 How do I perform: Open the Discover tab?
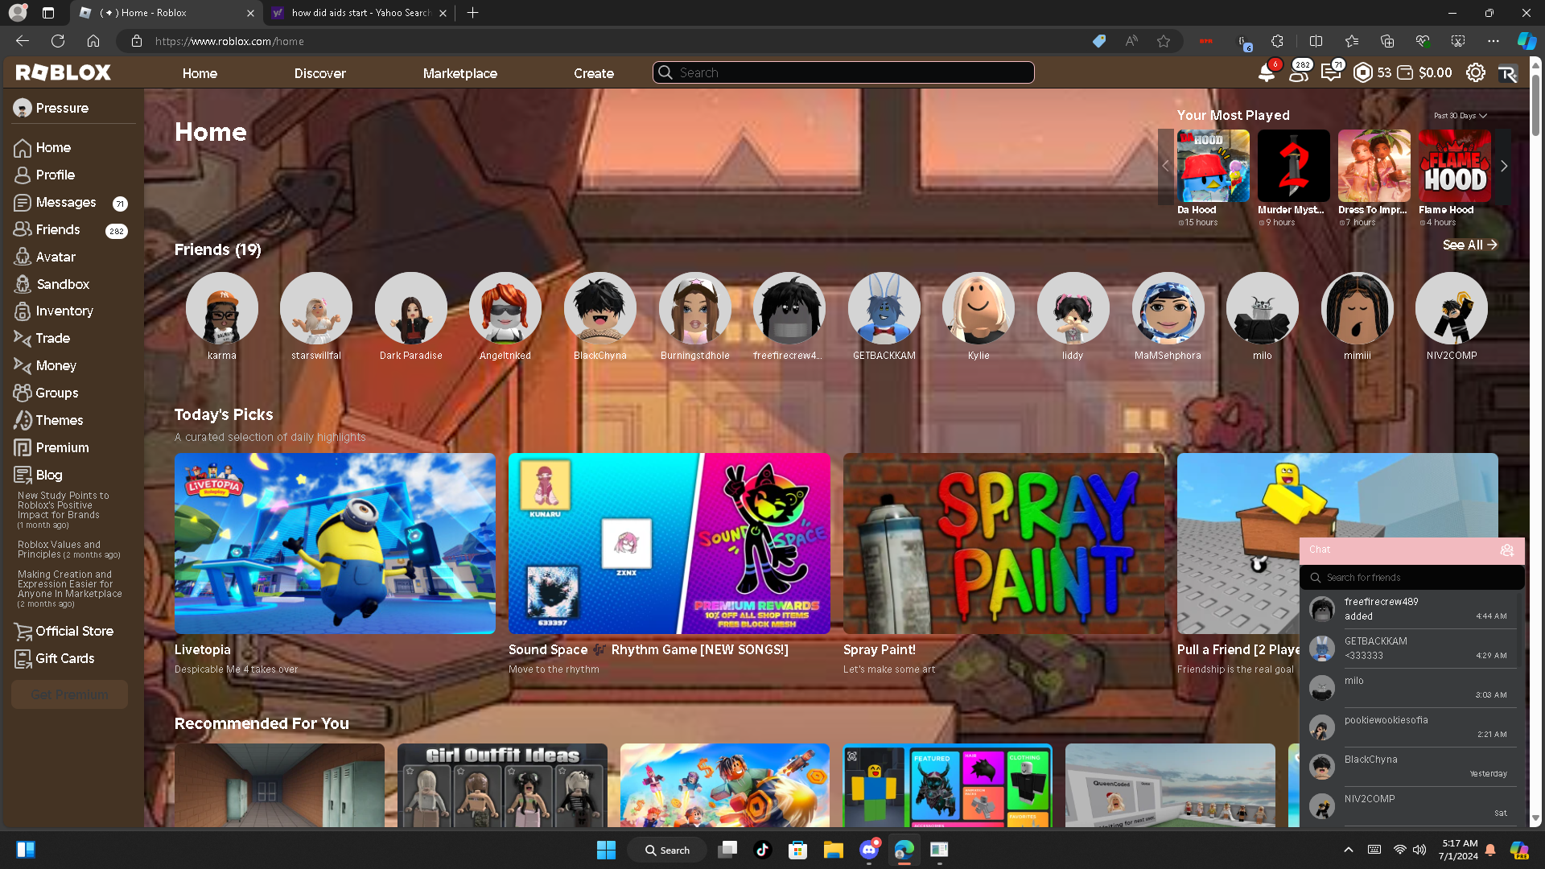(319, 73)
